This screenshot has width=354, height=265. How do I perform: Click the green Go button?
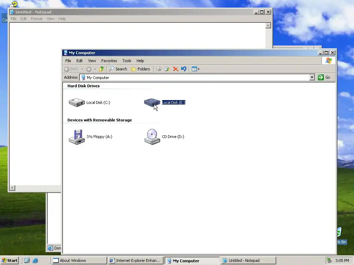pyautogui.click(x=324, y=77)
